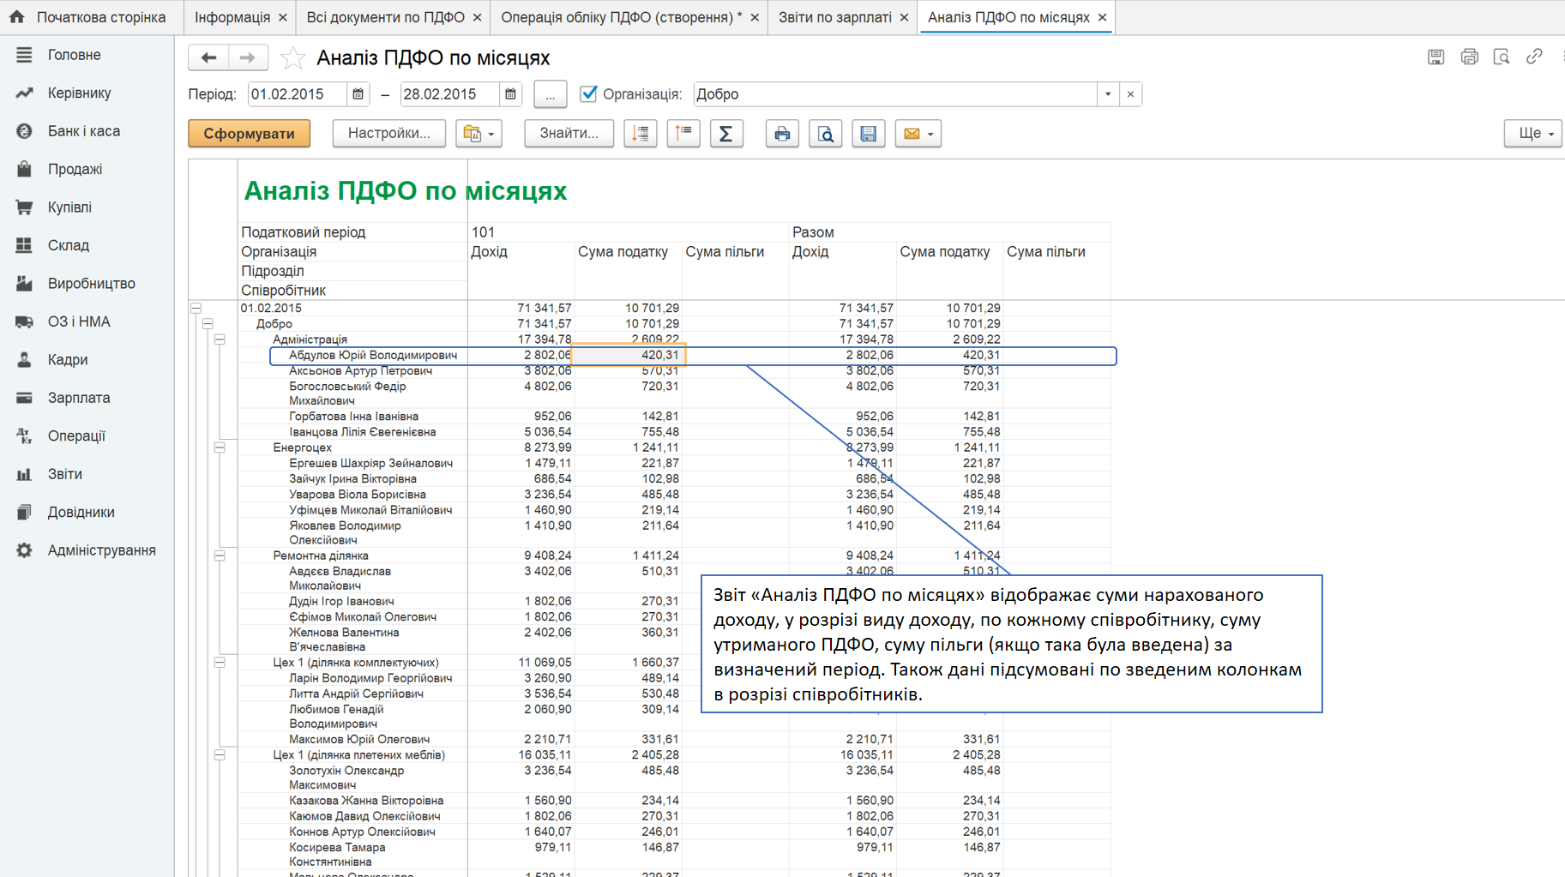This screenshot has height=877, width=1565.
Task: Copy link with the chain icon
Action: 1534,57
